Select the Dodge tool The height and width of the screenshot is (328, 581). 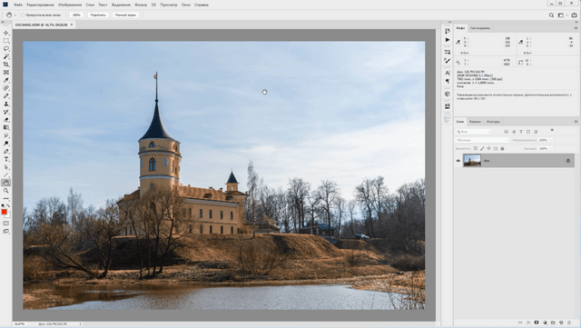tap(6, 144)
